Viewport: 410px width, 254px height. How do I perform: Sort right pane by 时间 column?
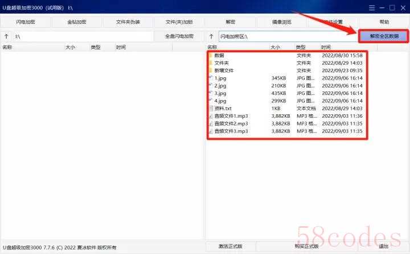(326, 47)
